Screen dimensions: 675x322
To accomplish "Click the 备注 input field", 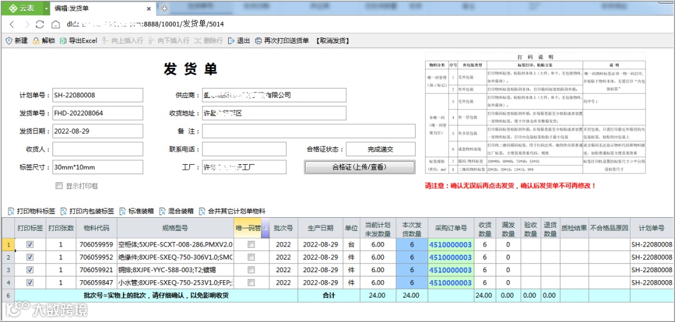I will pyautogui.click(x=309, y=131).
